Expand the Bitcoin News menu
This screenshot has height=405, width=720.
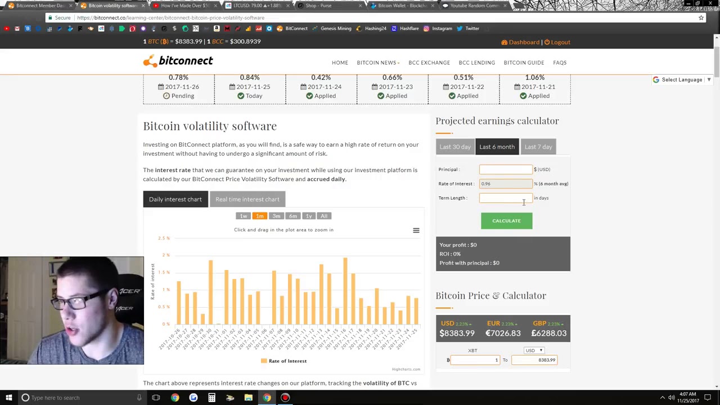(x=378, y=63)
